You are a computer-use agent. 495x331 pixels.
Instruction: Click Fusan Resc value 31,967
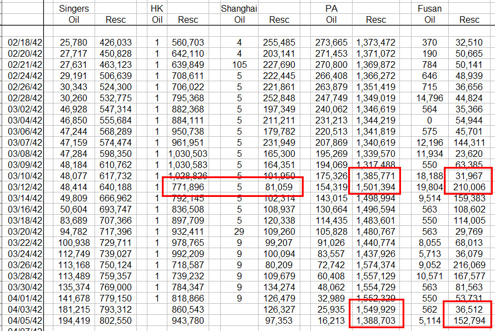[x=469, y=176]
